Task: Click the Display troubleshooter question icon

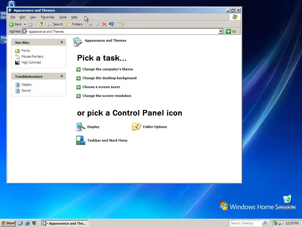Action: pos(17,85)
